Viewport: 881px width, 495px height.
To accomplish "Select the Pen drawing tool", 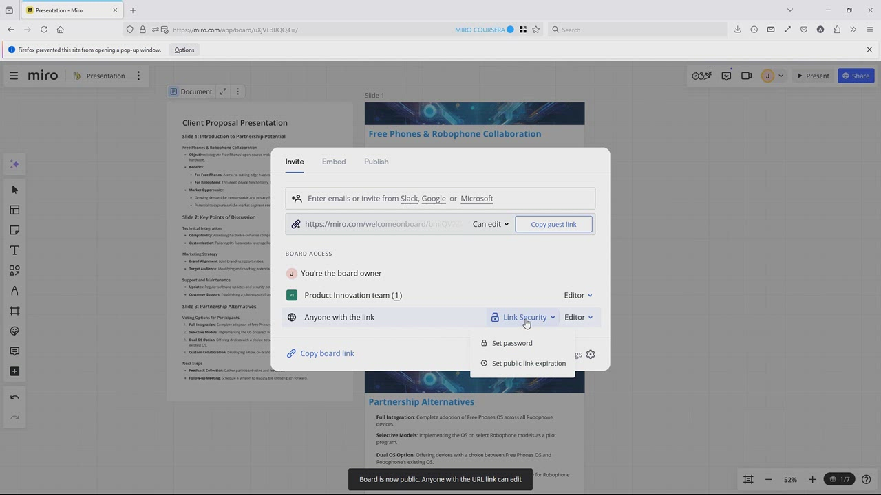I will [x=14, y=291].
